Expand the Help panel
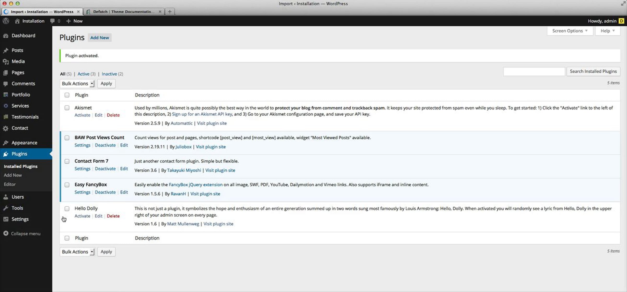627x292 pixels. click(x=607, y=31)
